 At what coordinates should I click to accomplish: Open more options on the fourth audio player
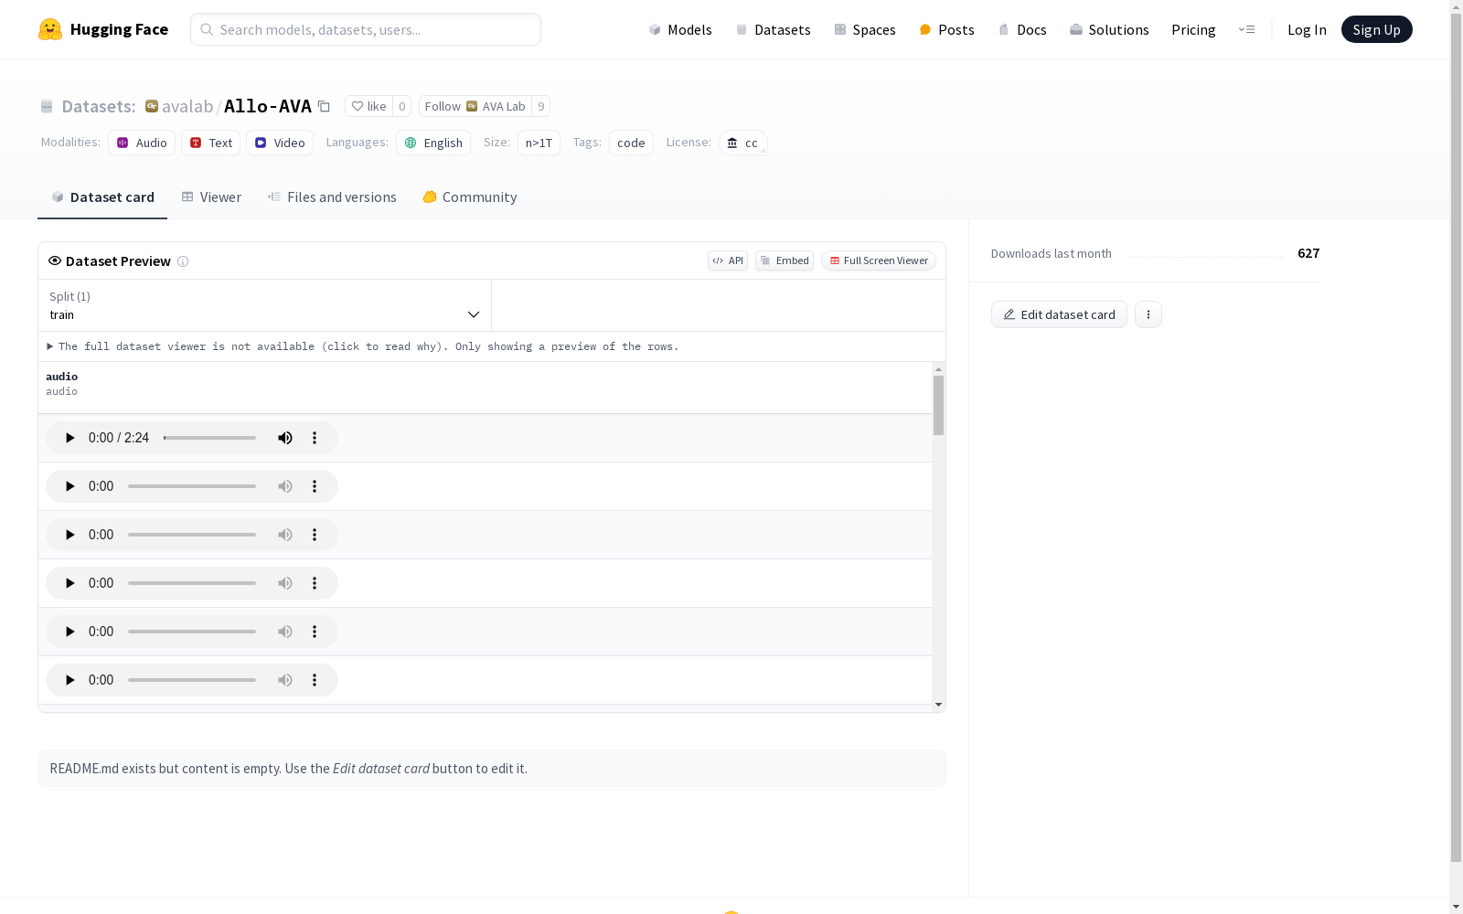pos(315,583)
